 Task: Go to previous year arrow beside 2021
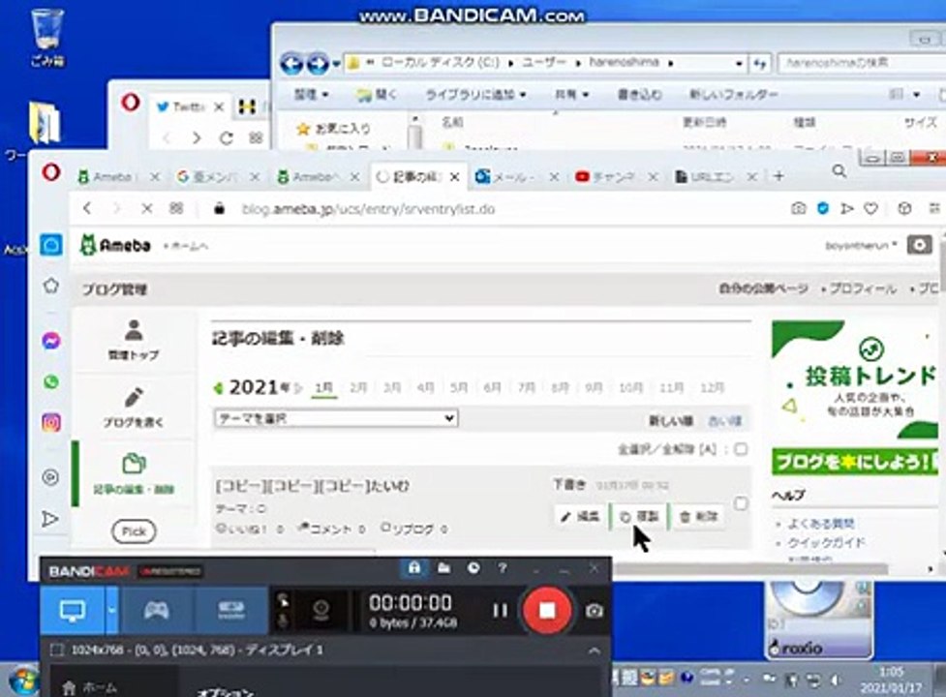click(x=218, y=387)
